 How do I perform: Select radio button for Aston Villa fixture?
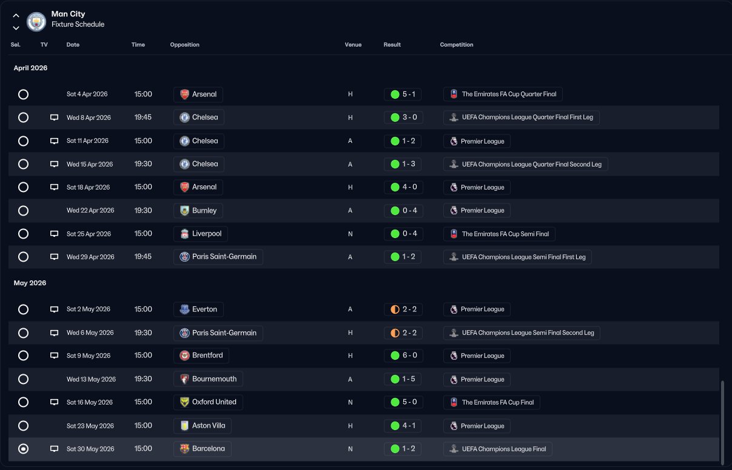23,426
